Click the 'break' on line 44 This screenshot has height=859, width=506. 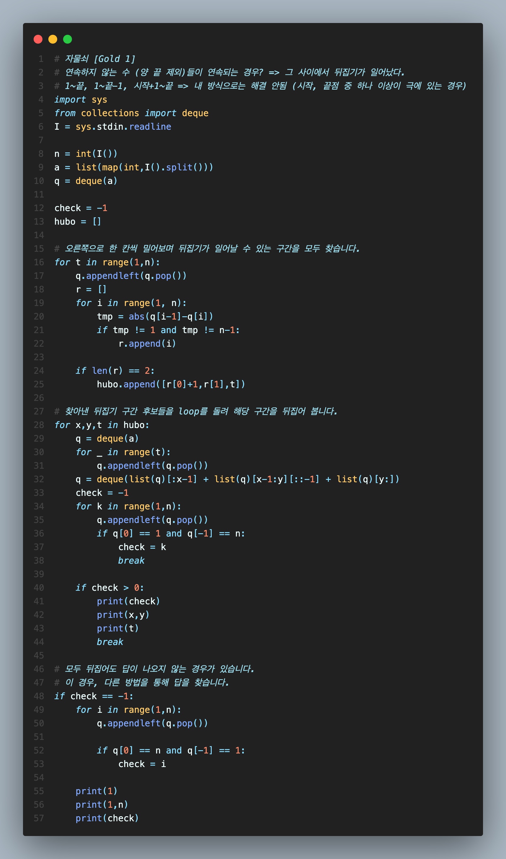pos(110,642)
